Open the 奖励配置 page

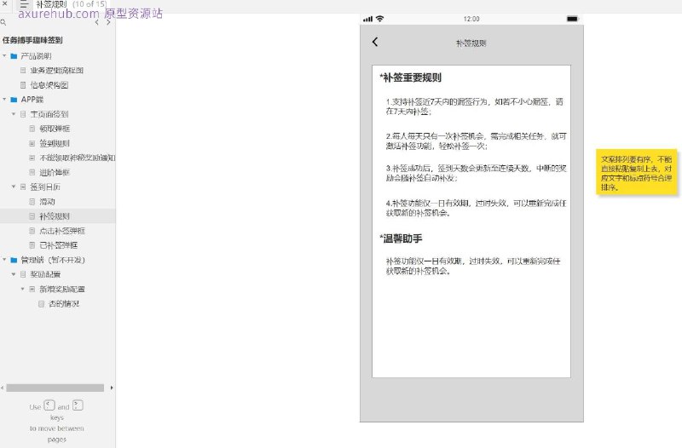pos(45,274)
